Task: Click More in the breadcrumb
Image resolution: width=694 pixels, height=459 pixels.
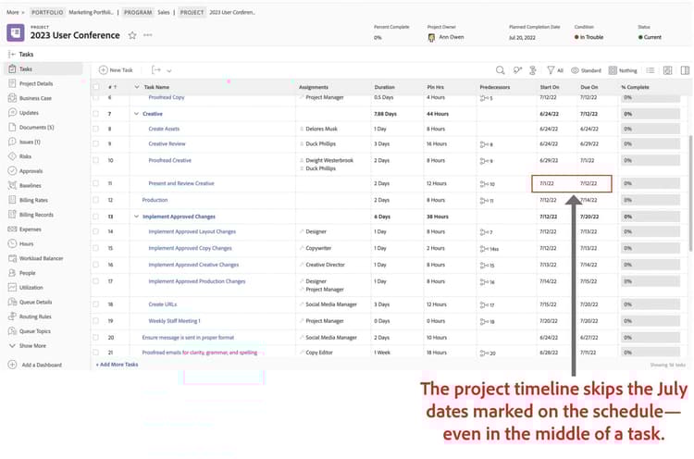Action: [x=13, y=12]
